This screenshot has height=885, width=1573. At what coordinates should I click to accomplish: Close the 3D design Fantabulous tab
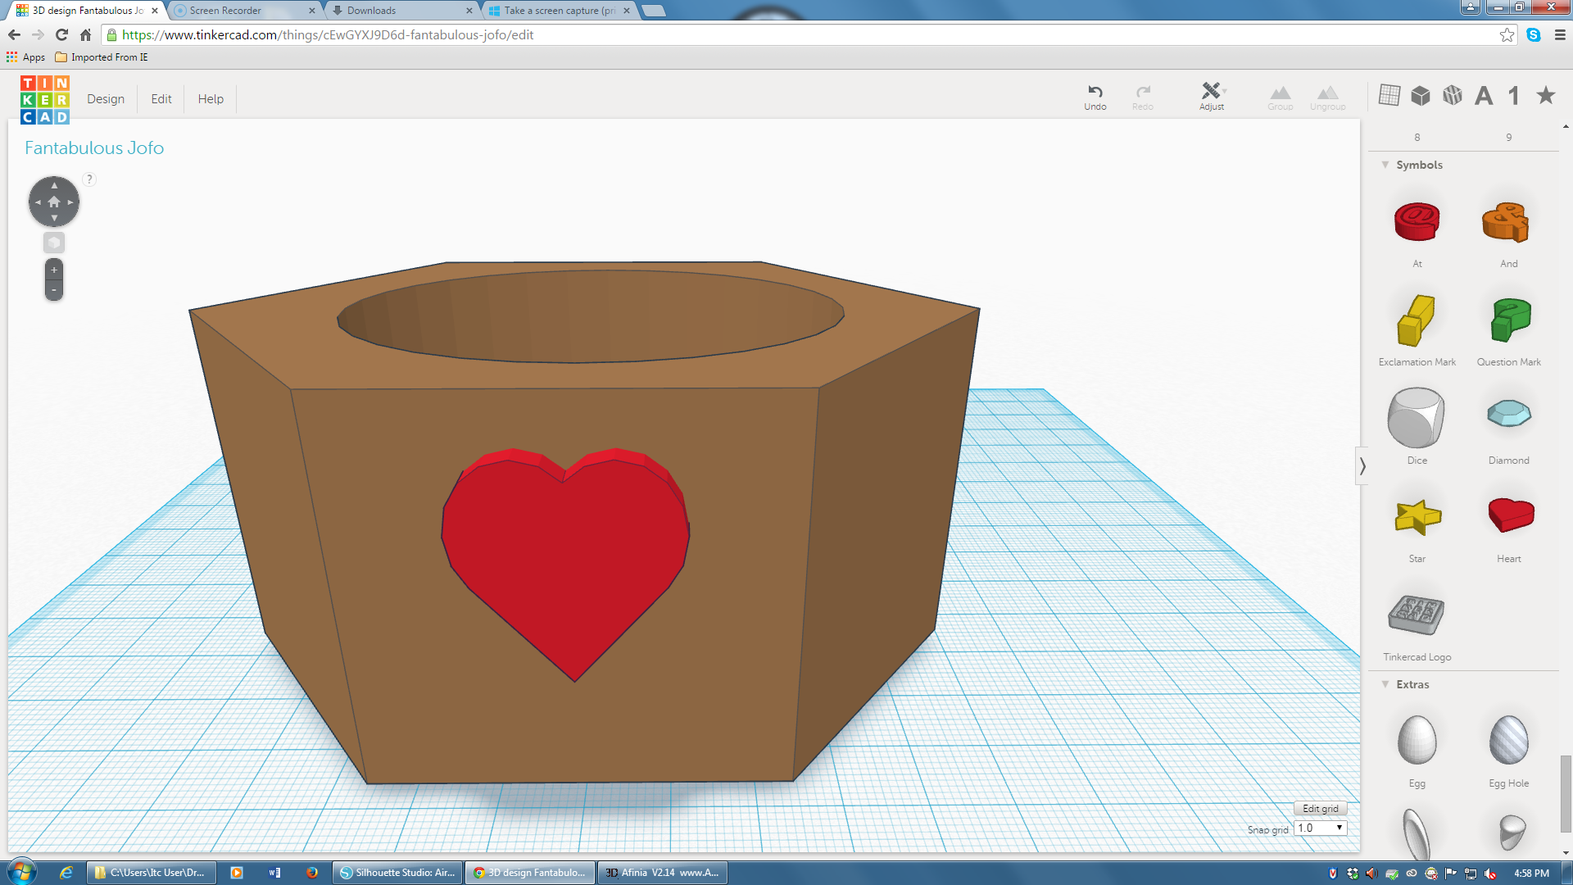point(154,11)
